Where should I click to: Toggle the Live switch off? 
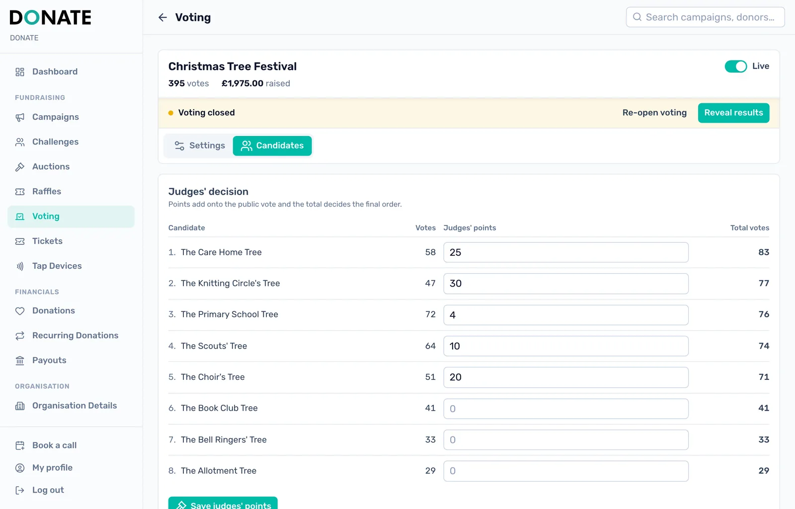(735, 66)
